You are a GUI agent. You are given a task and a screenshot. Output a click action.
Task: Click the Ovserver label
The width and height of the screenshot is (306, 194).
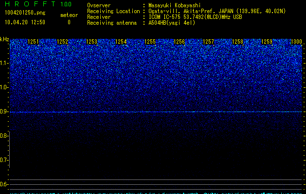pos(99,5)
